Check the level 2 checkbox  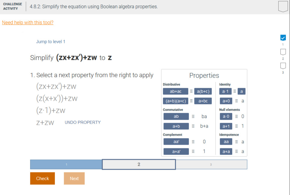(283, 52)
